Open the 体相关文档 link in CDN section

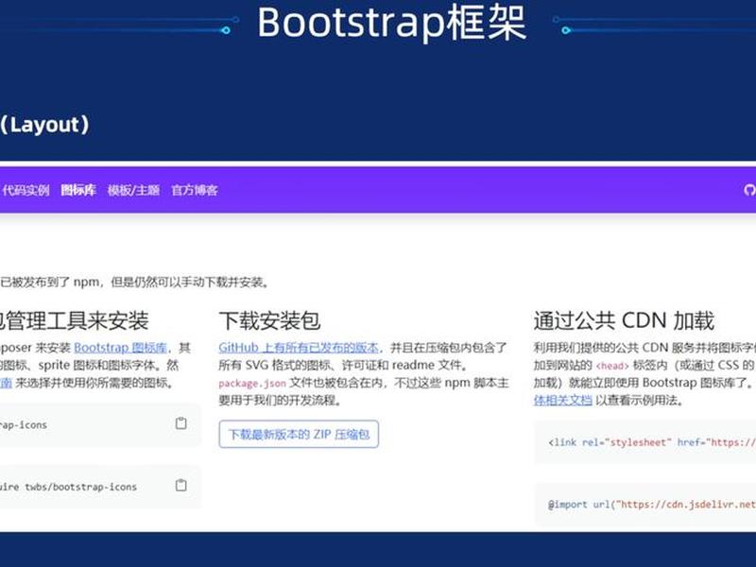tap(562, 400)
